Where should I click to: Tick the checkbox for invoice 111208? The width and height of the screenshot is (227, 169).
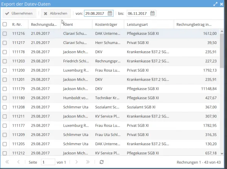point(5,107)
